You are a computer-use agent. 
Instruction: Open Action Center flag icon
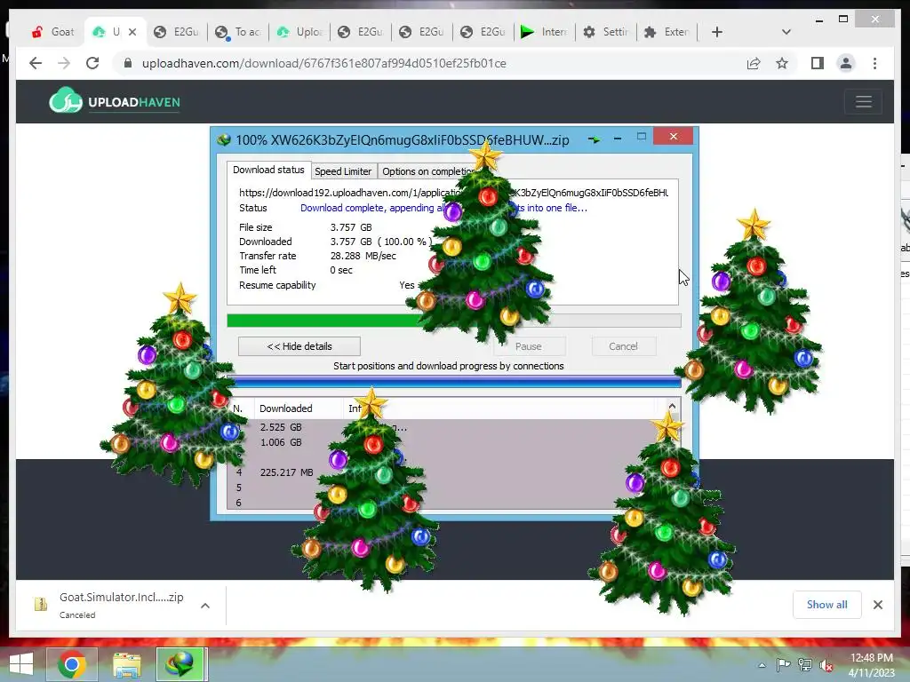783,665
